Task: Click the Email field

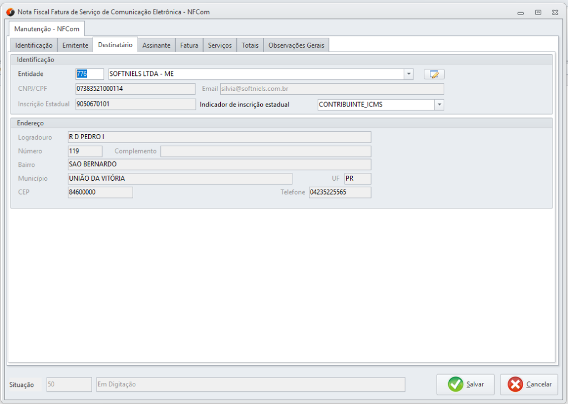Action: (331, 89)
